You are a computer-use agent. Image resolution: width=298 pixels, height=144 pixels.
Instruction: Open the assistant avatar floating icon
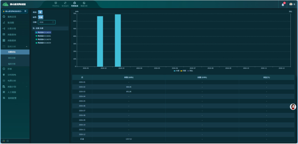[x=293, y=107]
